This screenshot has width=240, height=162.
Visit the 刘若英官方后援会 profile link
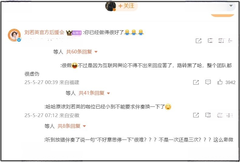pos(44,32)
